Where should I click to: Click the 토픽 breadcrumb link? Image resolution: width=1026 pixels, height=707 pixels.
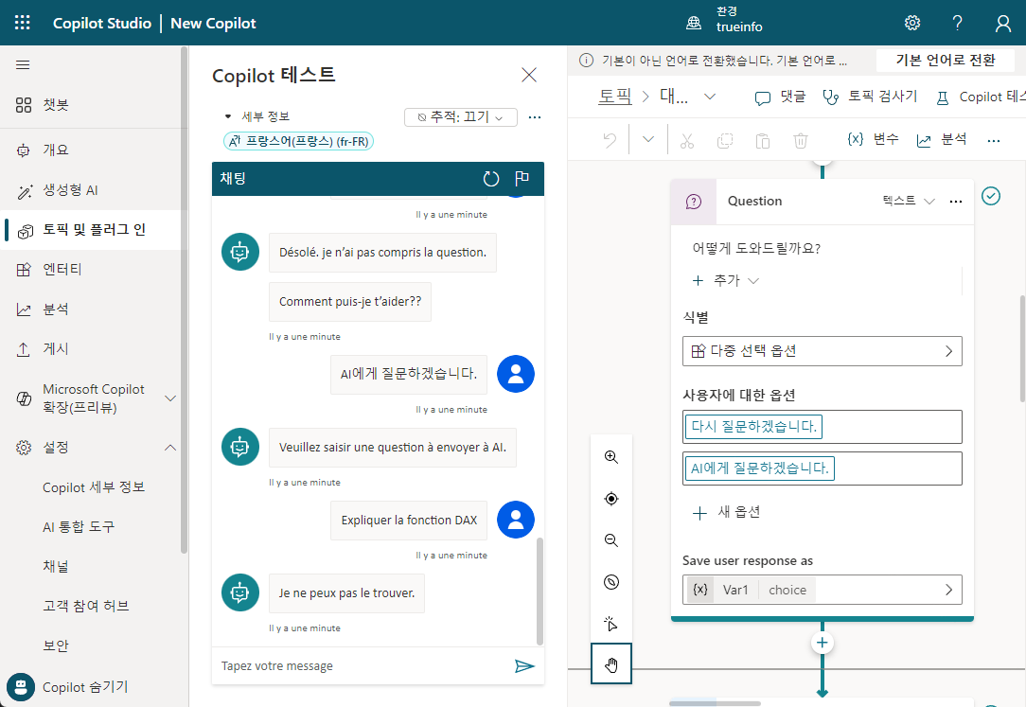[615, 97]
